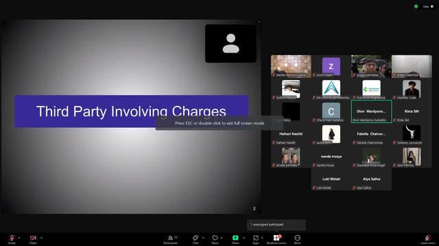439x246 pixels.
Task: Select Fransisca Magdalena's participant tile
Action: coord(371,89)
